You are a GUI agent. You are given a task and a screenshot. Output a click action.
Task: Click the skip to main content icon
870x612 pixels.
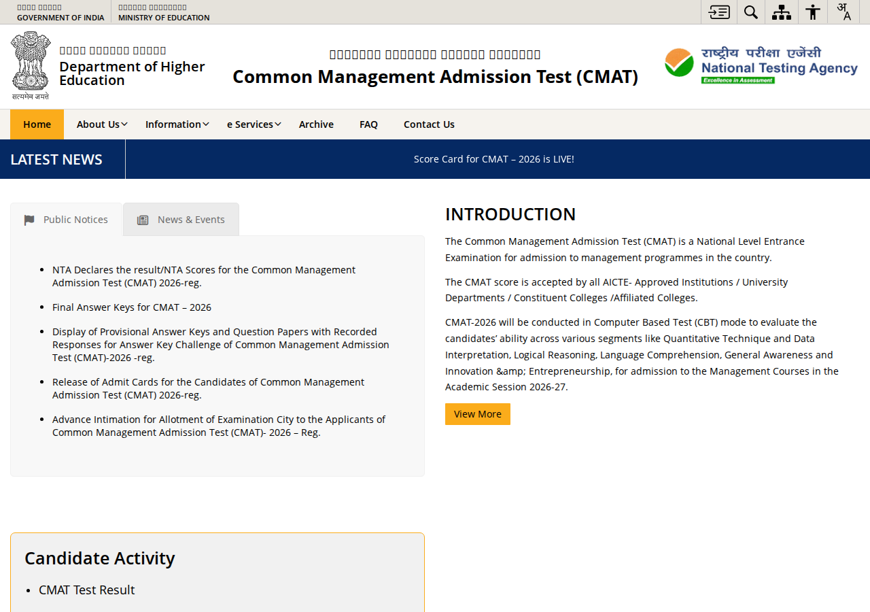[x=719, y=12]
